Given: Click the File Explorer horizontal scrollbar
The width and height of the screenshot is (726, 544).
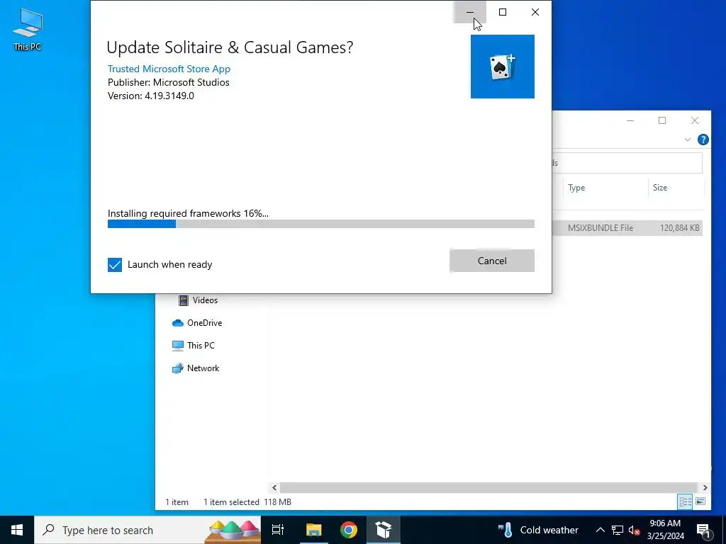Looking at the screenshot, I should [488, 487].
